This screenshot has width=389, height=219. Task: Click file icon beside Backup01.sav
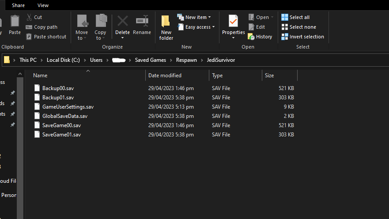(37, 97)
